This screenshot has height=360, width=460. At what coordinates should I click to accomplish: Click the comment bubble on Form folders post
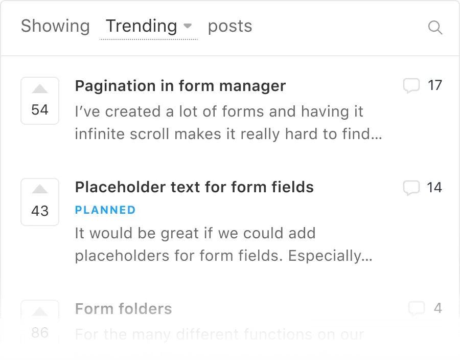coord(417,308)
